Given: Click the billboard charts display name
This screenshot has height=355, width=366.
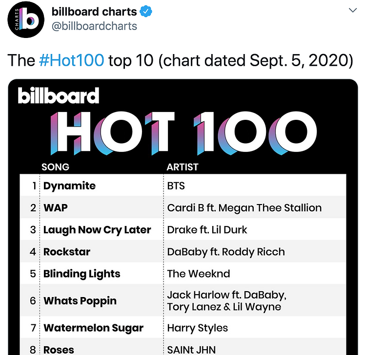Looking at the screenshot, I should pos(94,12).
